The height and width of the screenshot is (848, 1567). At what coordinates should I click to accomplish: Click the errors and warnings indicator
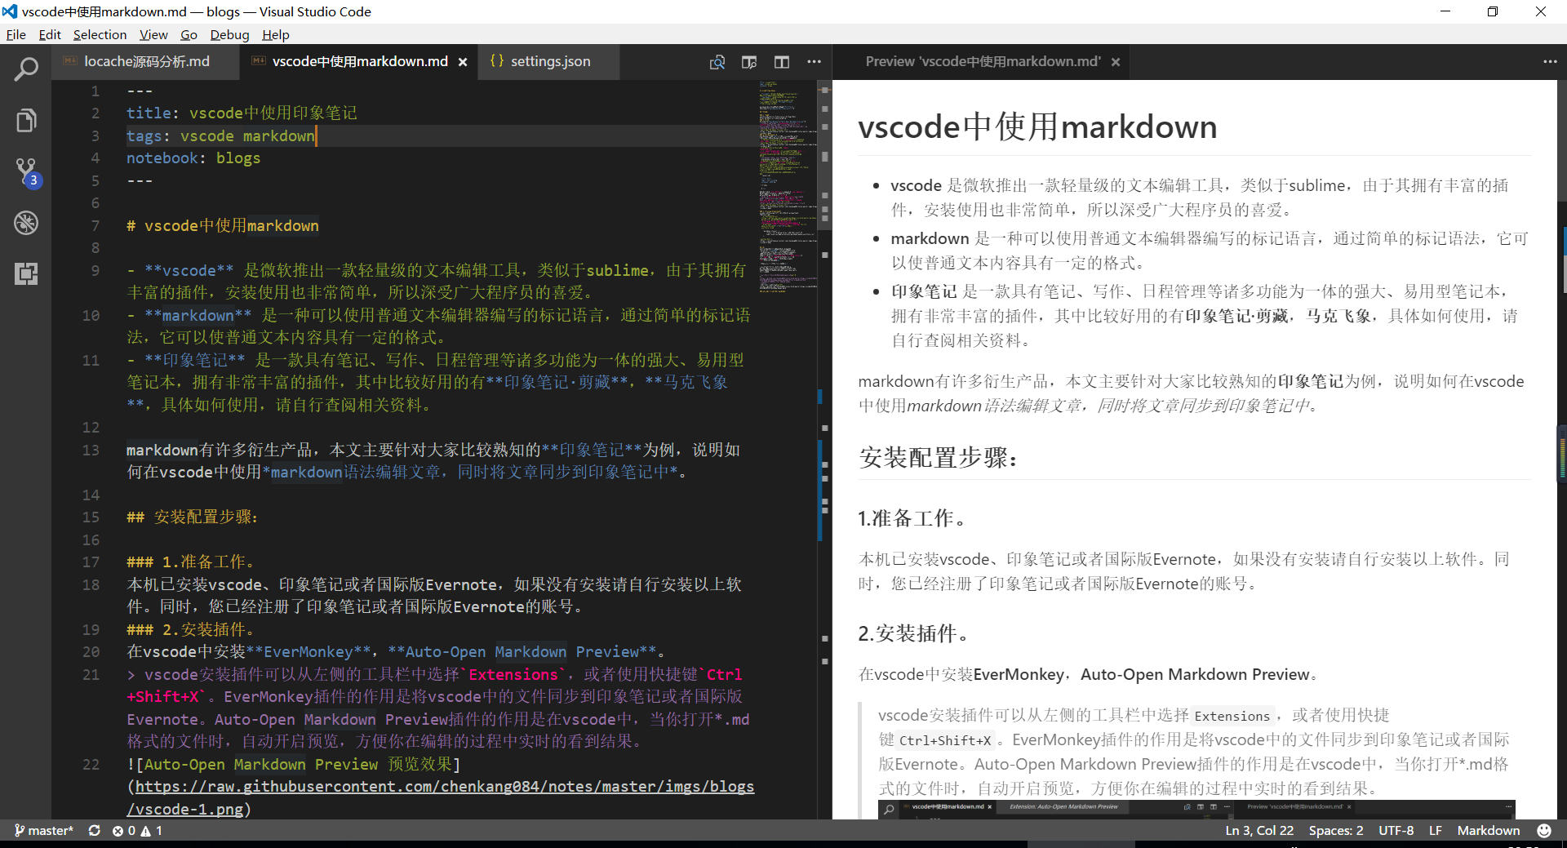pyautogui.click(x=138, y=830)
